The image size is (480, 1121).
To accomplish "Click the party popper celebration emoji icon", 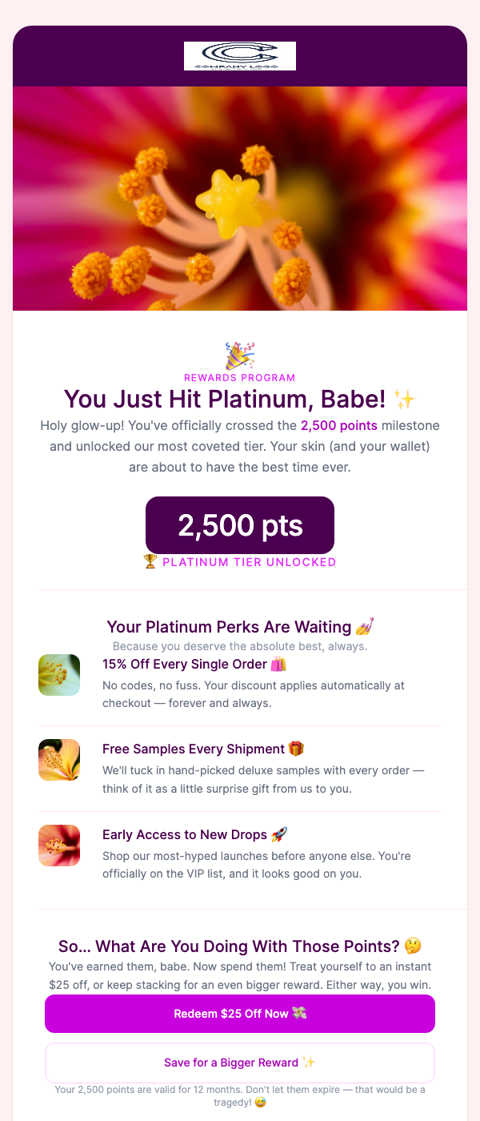I will click(x=238, y=353).
